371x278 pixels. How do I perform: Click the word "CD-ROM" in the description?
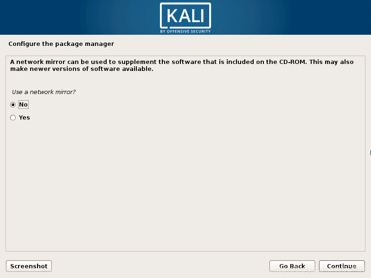point(291,62)
